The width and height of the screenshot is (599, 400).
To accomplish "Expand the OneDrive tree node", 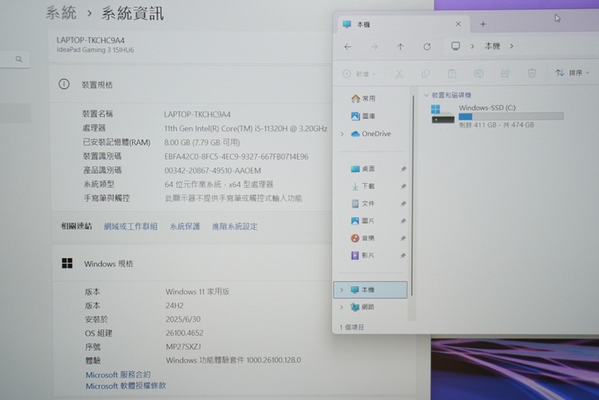I will (342, 134).
